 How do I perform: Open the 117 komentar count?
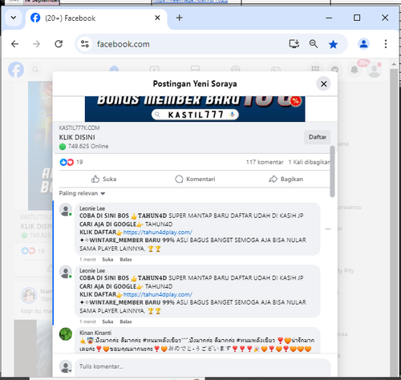click(x=265, y=162)
